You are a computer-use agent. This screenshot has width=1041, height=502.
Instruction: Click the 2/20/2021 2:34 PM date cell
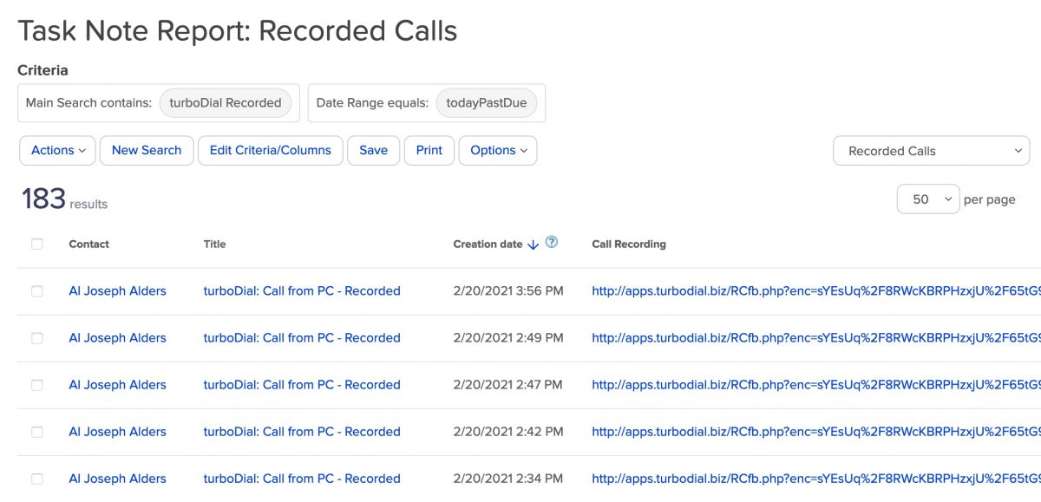[x=508, y=479]
